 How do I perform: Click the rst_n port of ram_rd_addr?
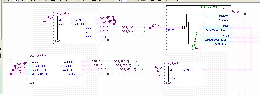[172, 78]
